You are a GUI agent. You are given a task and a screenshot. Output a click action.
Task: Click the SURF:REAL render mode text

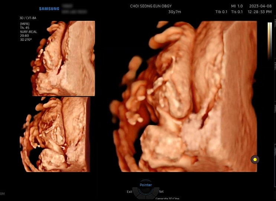pyautogui.click(x=29, y=32)
